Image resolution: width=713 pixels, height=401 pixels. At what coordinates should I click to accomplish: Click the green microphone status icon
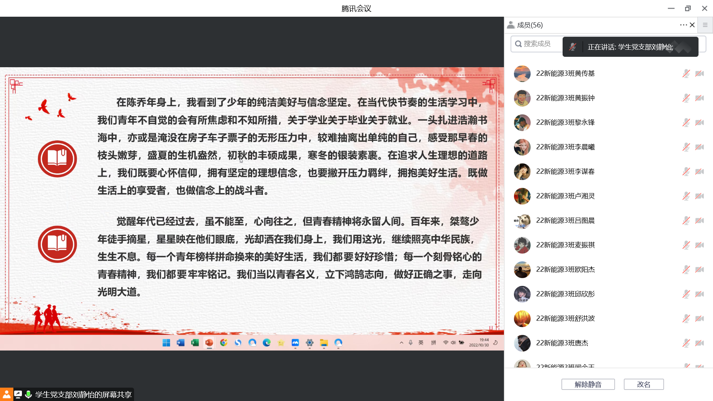28,394
